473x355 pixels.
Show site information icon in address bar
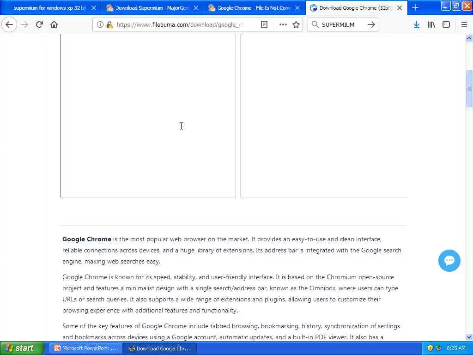click(x=100, y=24)
